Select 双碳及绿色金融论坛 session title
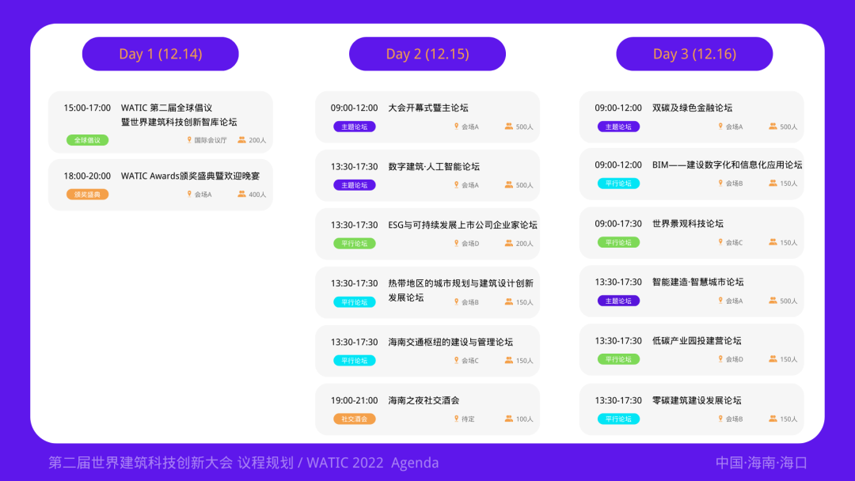855x481 pixels. [x=693, y=108]
